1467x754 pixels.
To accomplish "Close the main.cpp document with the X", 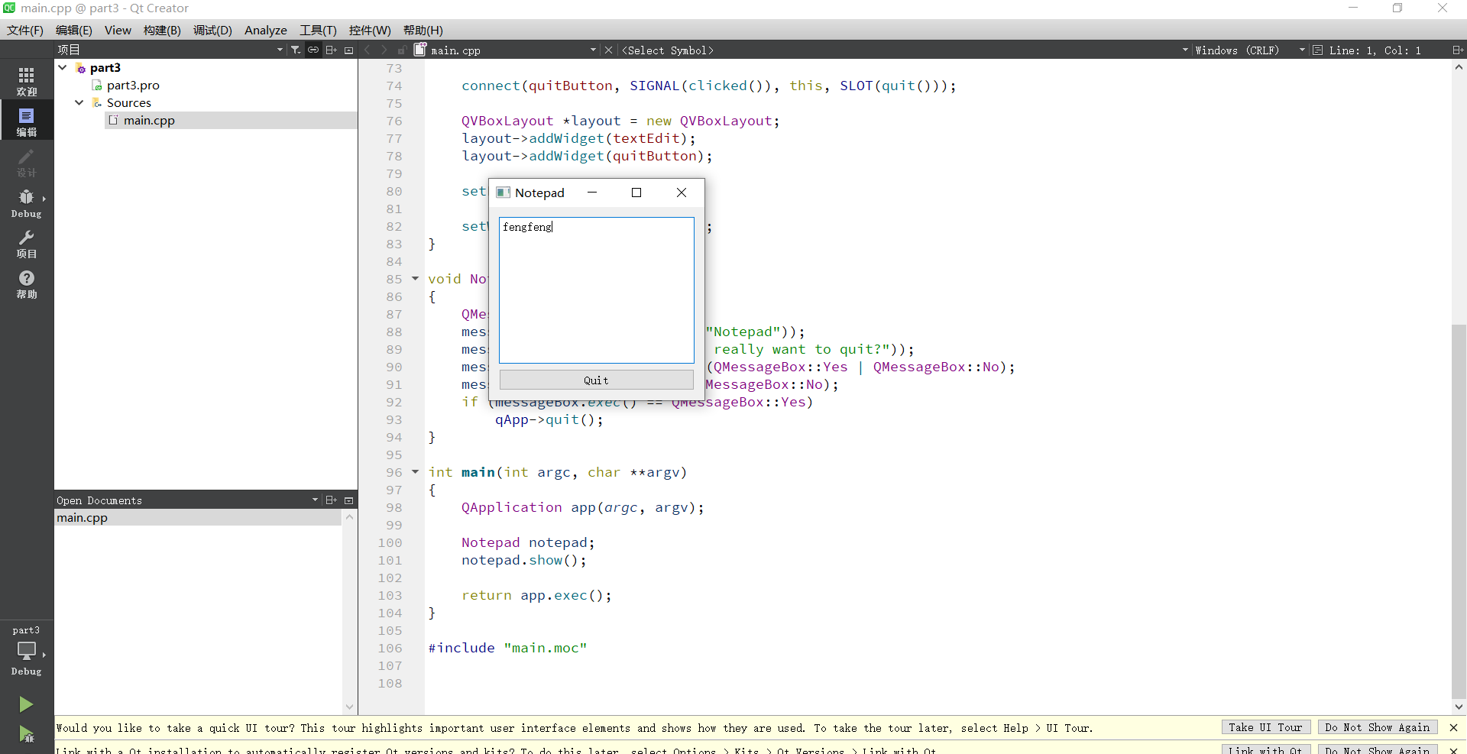I will [x=608, y=50].
